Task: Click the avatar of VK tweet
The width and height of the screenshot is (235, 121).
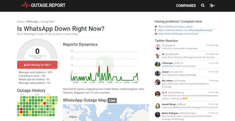Action: [x=158, y=56]
